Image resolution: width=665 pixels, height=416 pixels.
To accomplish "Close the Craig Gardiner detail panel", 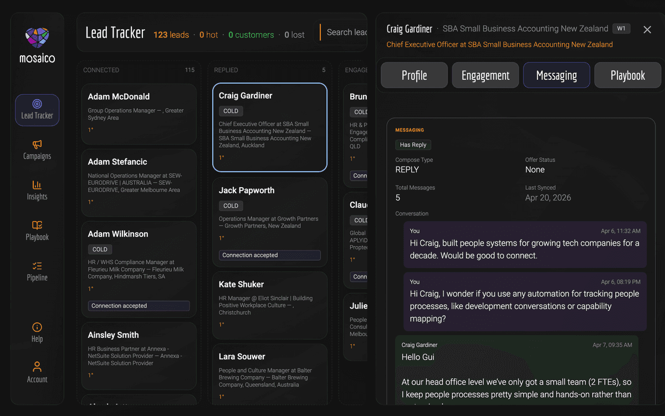I will [647, 29].
